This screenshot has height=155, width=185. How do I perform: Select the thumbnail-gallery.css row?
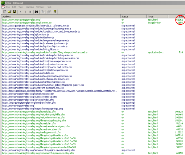92,85
